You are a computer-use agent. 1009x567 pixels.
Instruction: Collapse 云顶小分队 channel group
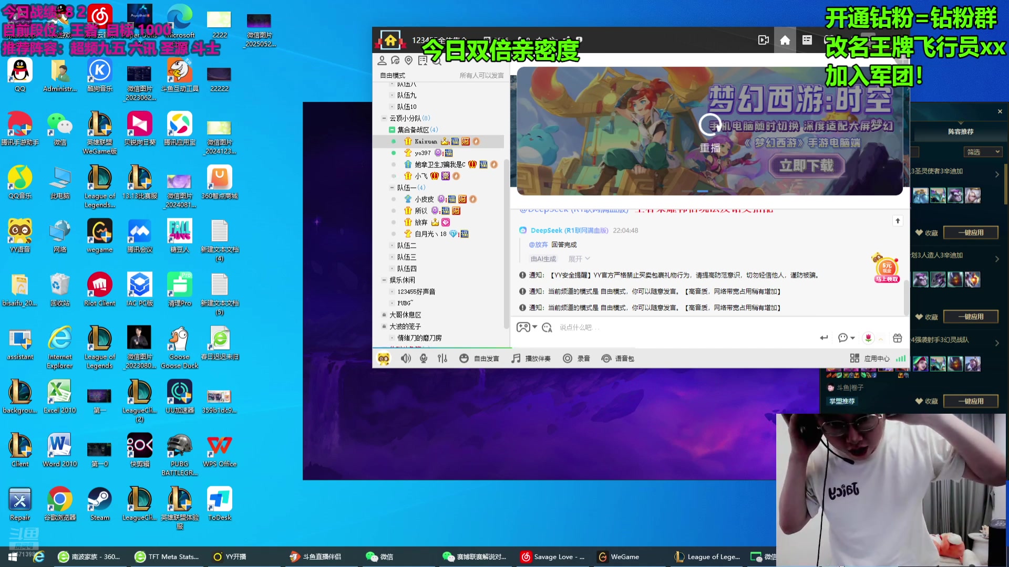click(x=384, y=118)
